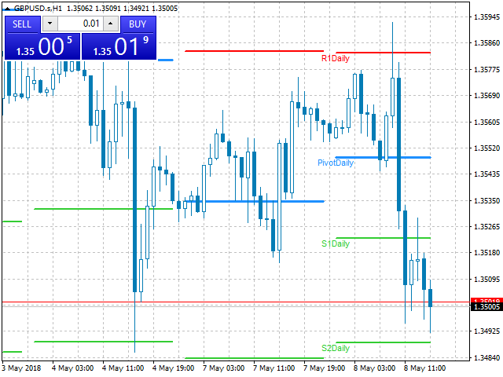Image resolution: width=503 pixels, height=377 pixels.
Task: Click the 1.35350 price scale value
Action: point(486,201)
